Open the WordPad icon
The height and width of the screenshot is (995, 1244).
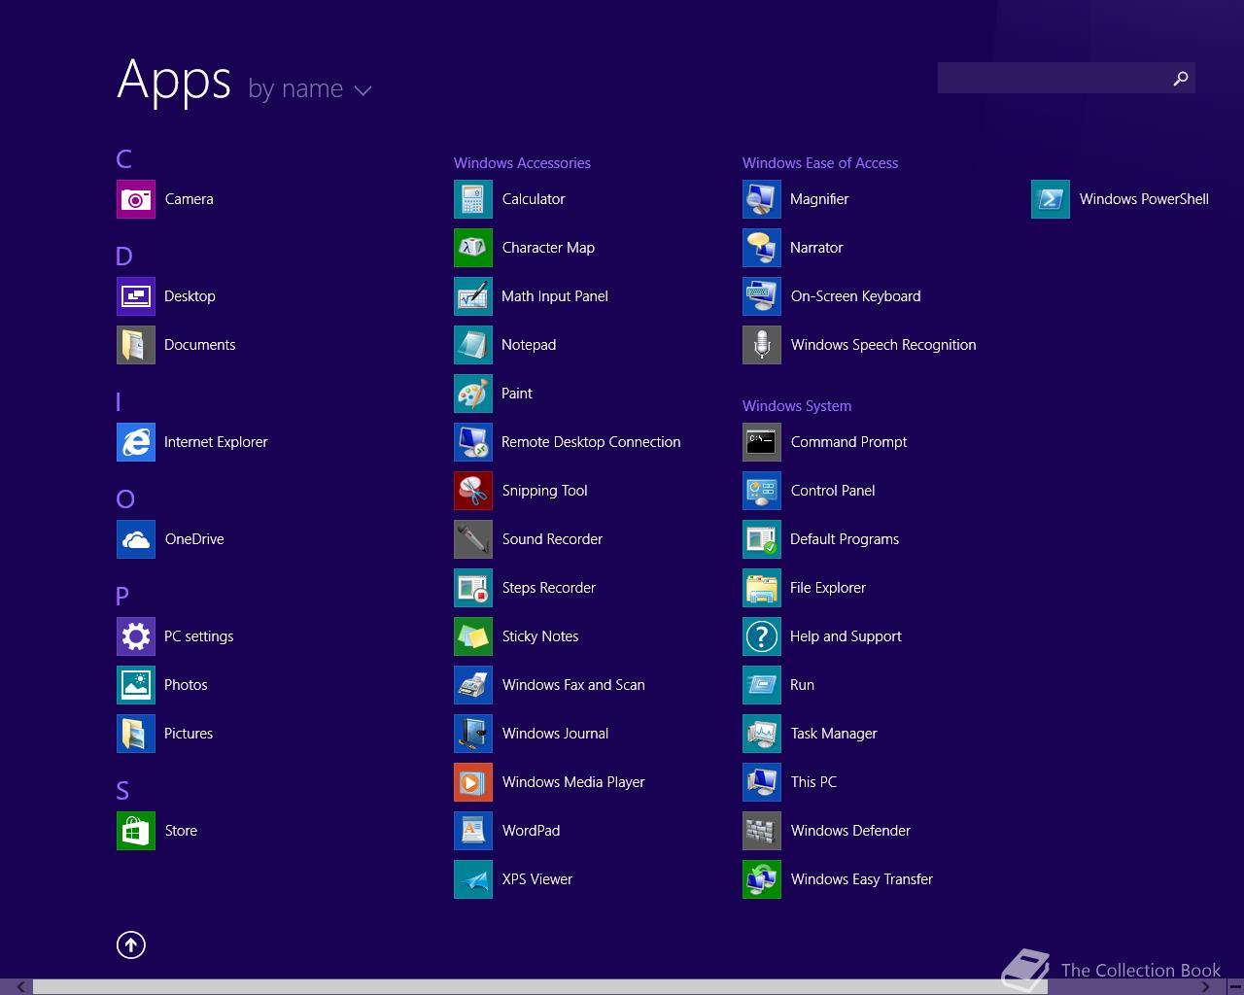pyautogui.click(x=473, y=831)
